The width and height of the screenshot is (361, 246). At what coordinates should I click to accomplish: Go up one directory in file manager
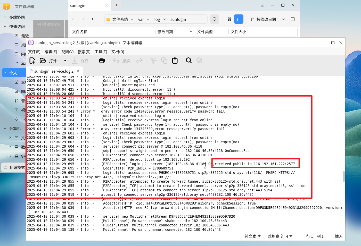92,19
